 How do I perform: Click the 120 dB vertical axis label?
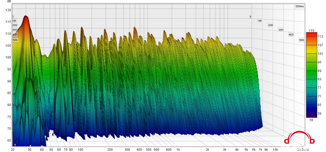tap(8, 10)
